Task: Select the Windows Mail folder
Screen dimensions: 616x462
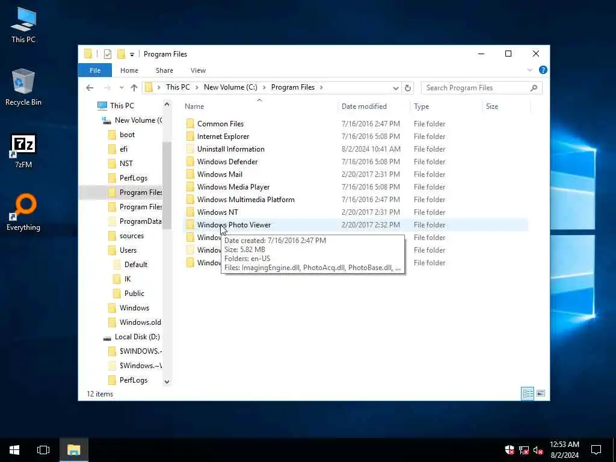Action: pos(220,174)
